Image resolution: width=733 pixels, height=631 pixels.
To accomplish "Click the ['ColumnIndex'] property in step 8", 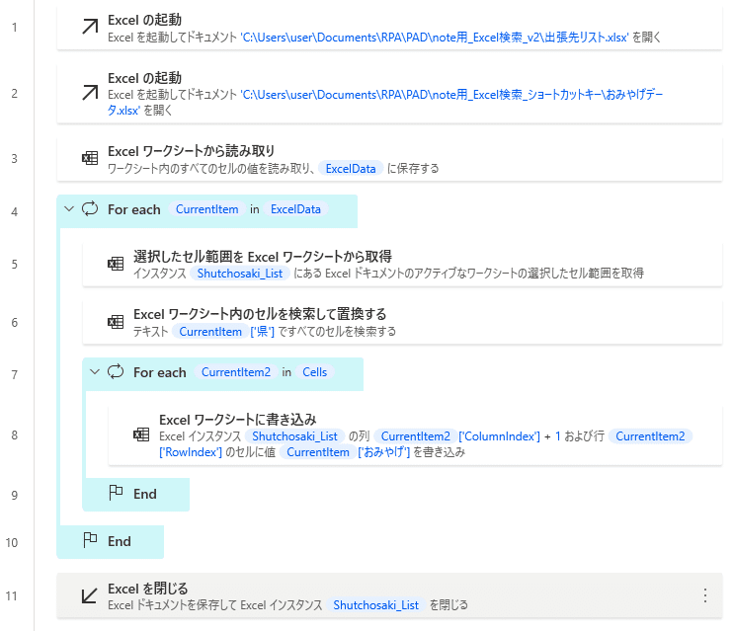I will [x=499, y=436].
